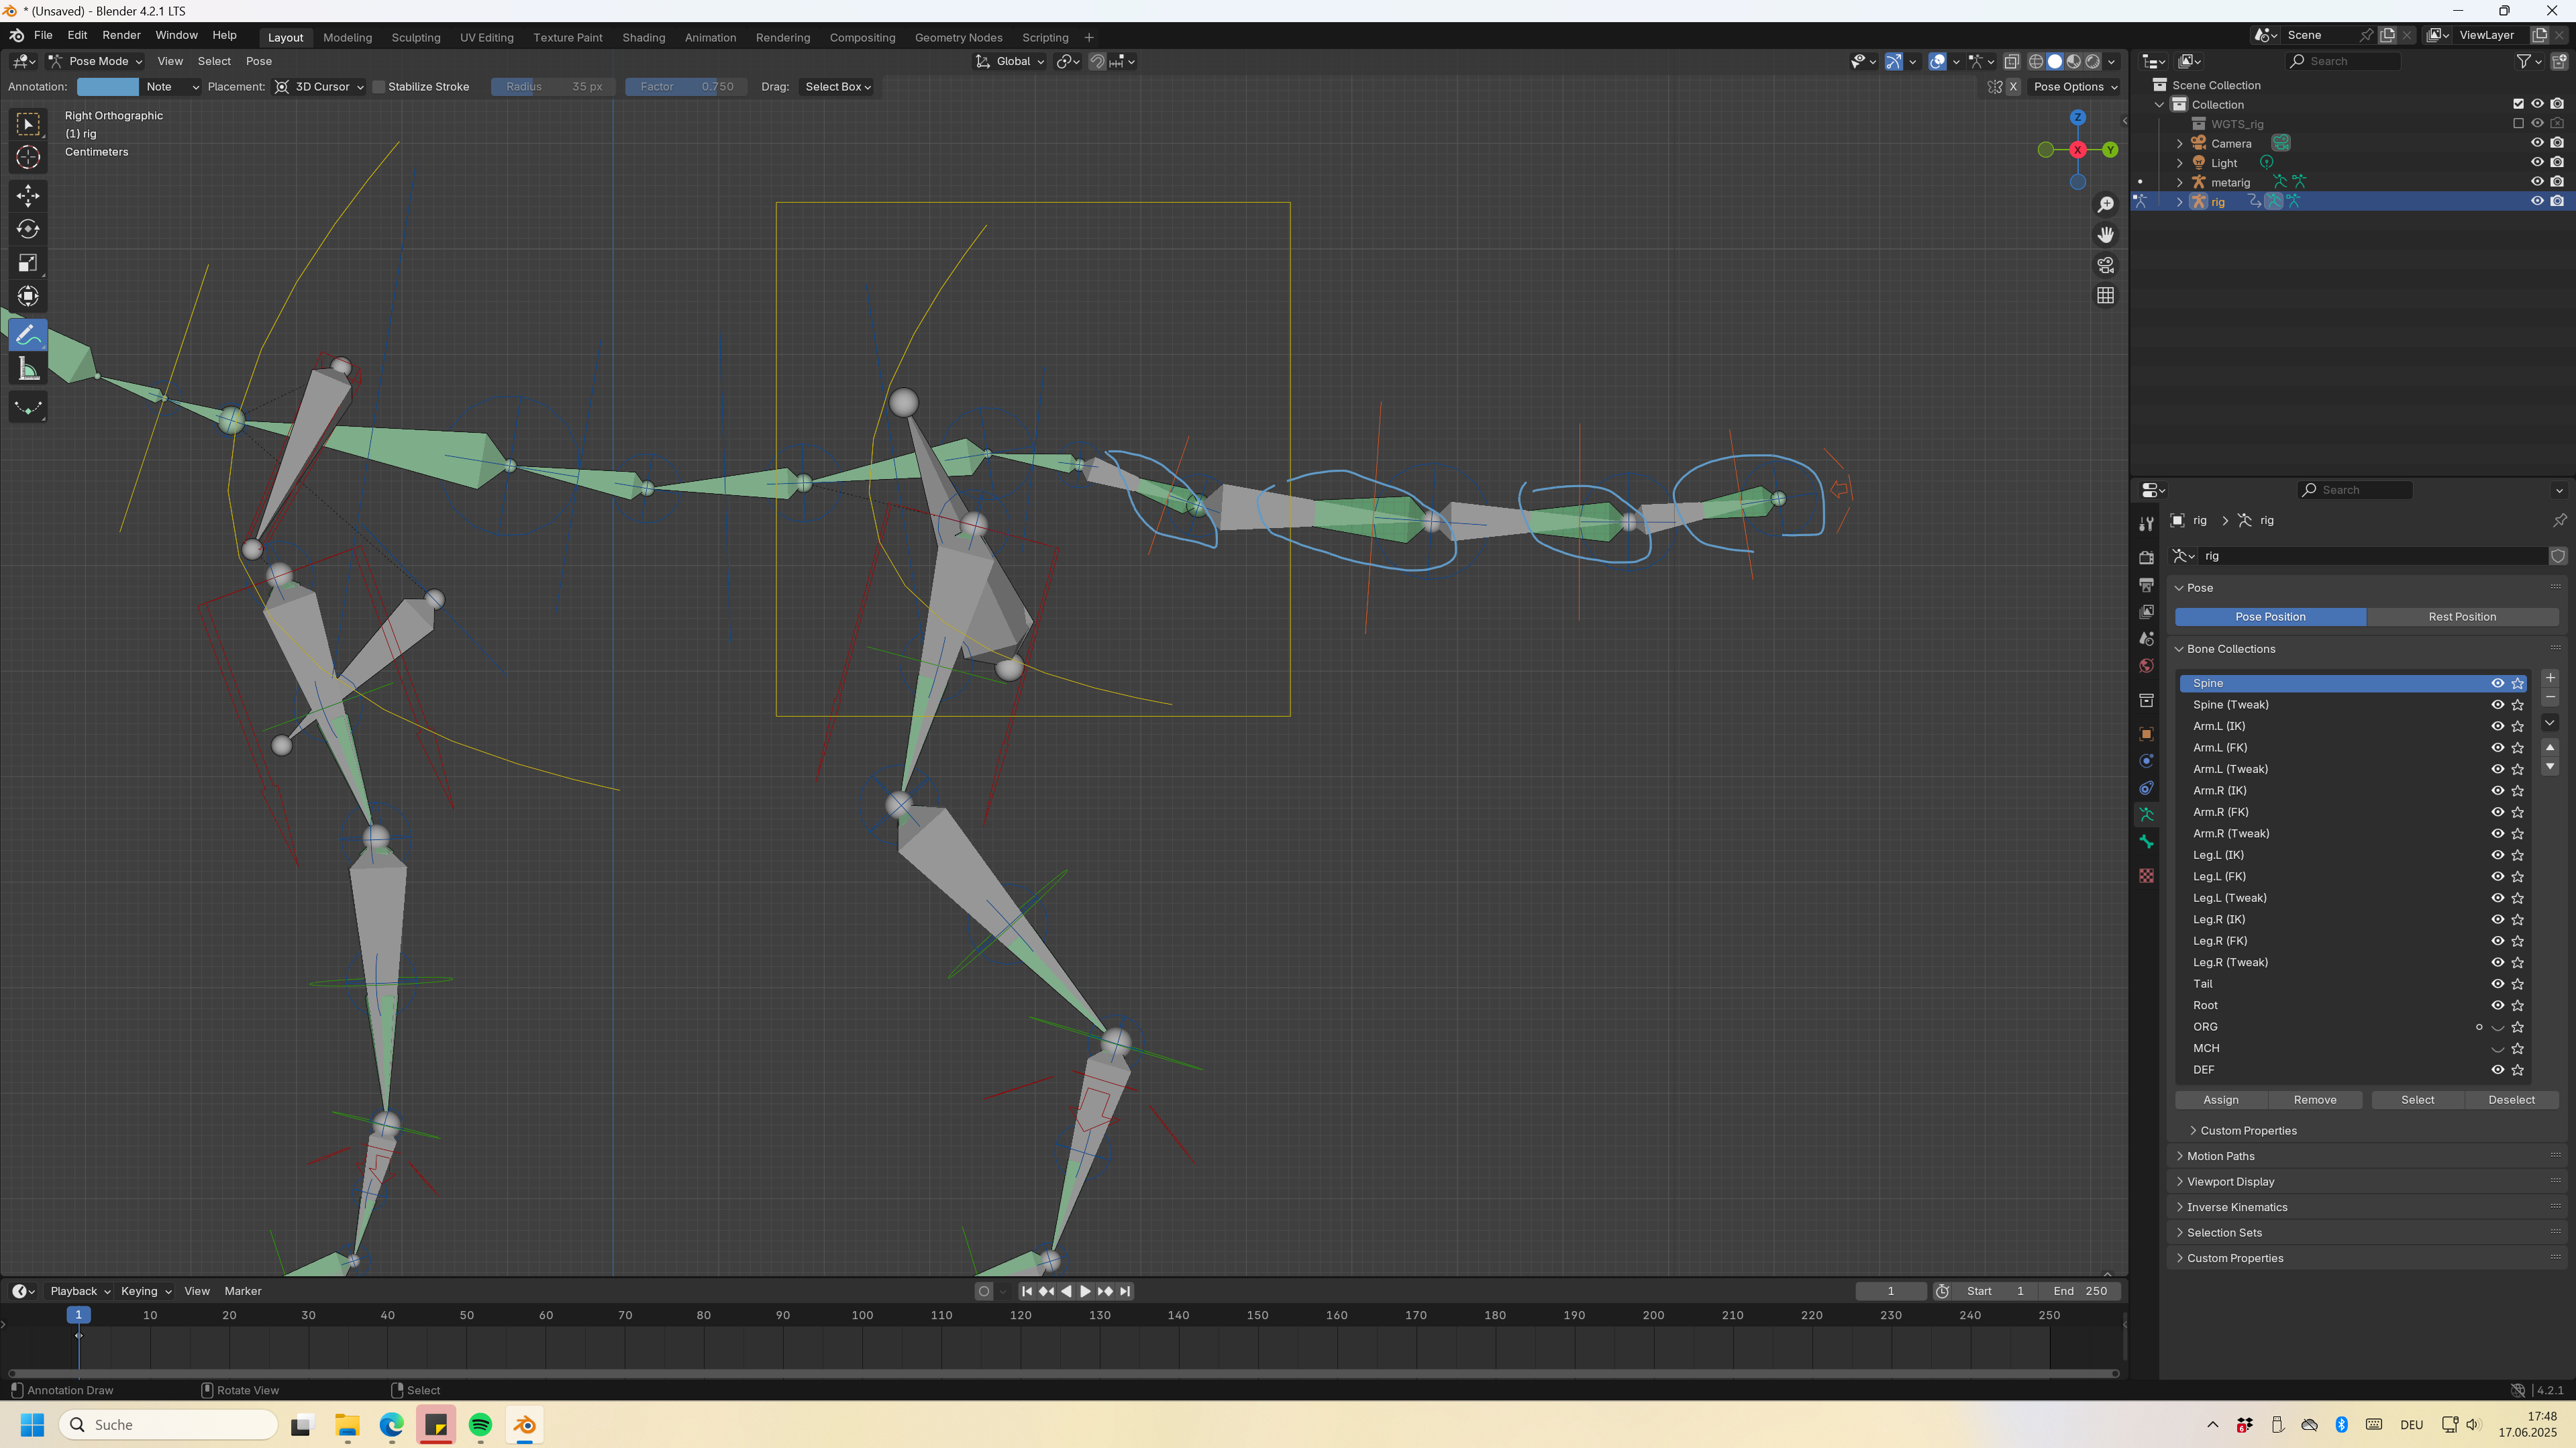The image size is (2576, 1448).
Task: Toggle Collection exclude checkbox in outliner
Action: coord(2518,104)
